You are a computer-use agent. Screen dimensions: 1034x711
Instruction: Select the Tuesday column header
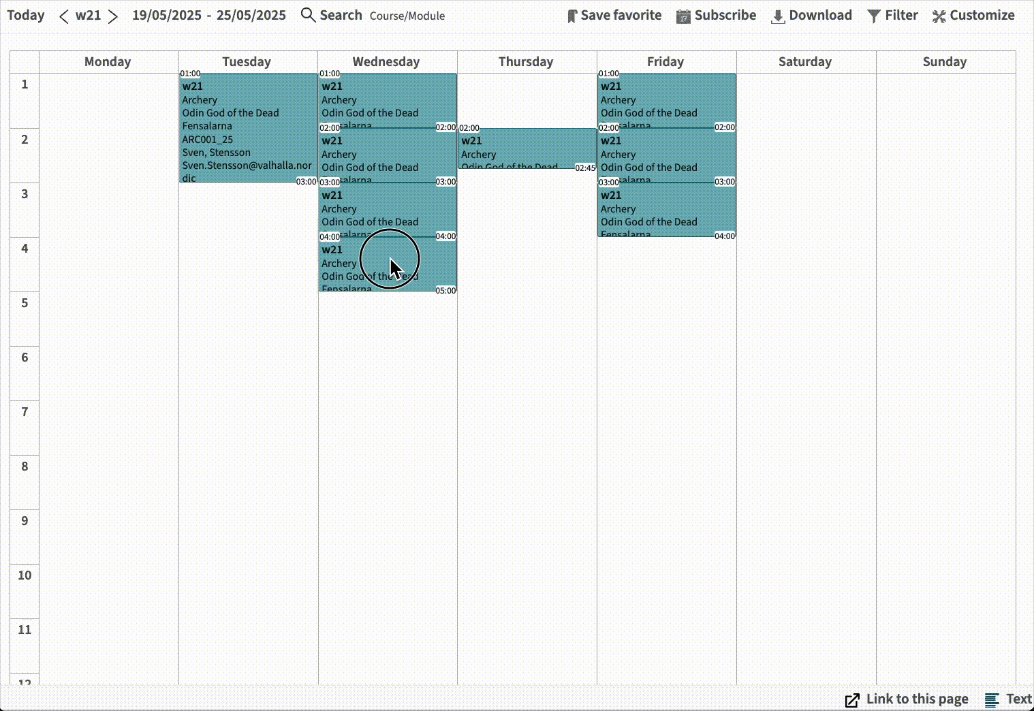(x=247, y=61)
